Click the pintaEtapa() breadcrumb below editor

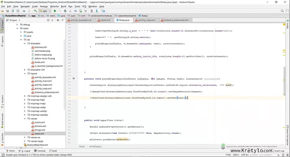click(95, 146)
